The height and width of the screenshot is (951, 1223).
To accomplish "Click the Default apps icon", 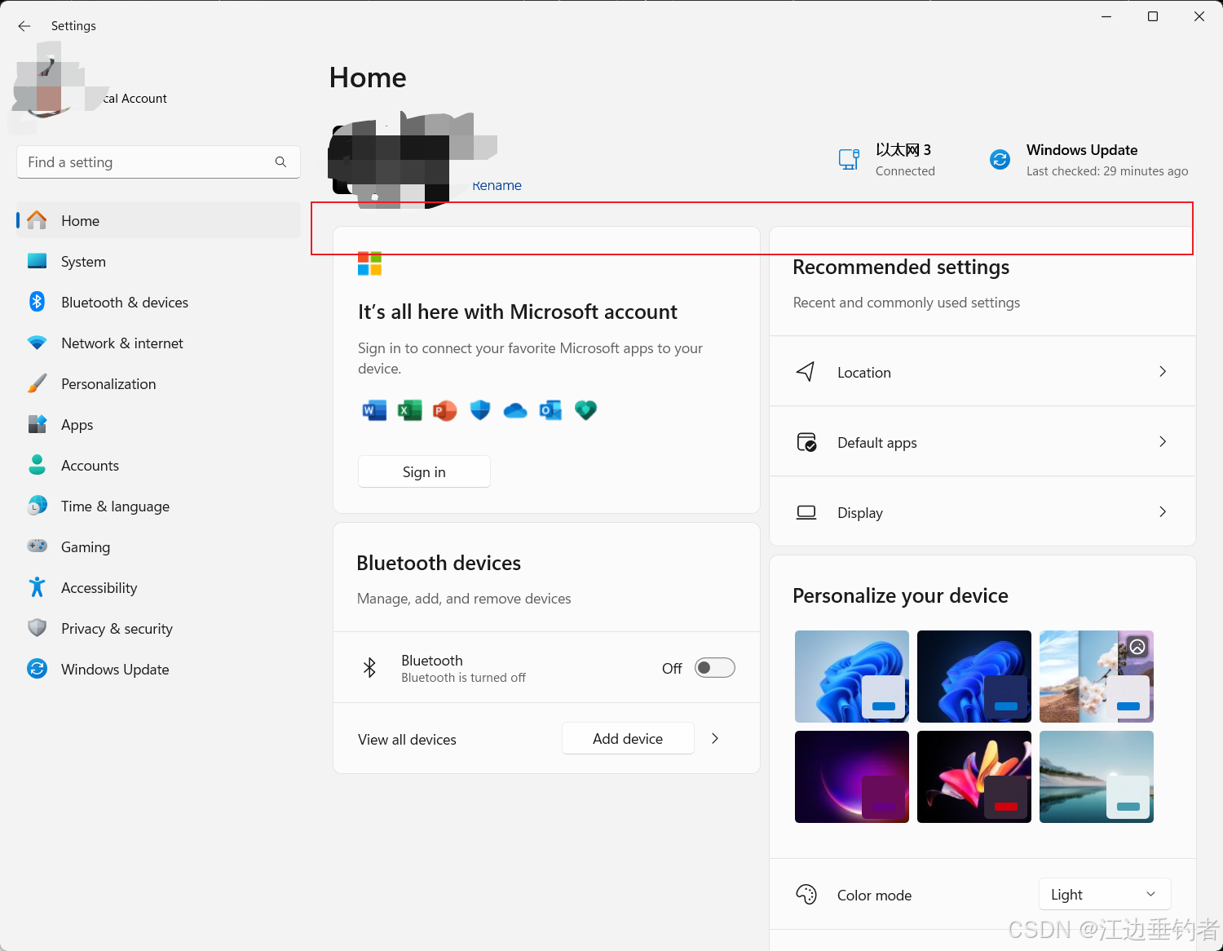I will coord(806,442).
